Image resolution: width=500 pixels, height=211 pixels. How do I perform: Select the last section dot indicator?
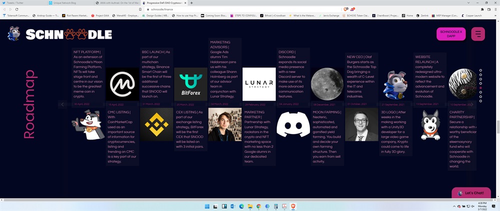point(480,101)
